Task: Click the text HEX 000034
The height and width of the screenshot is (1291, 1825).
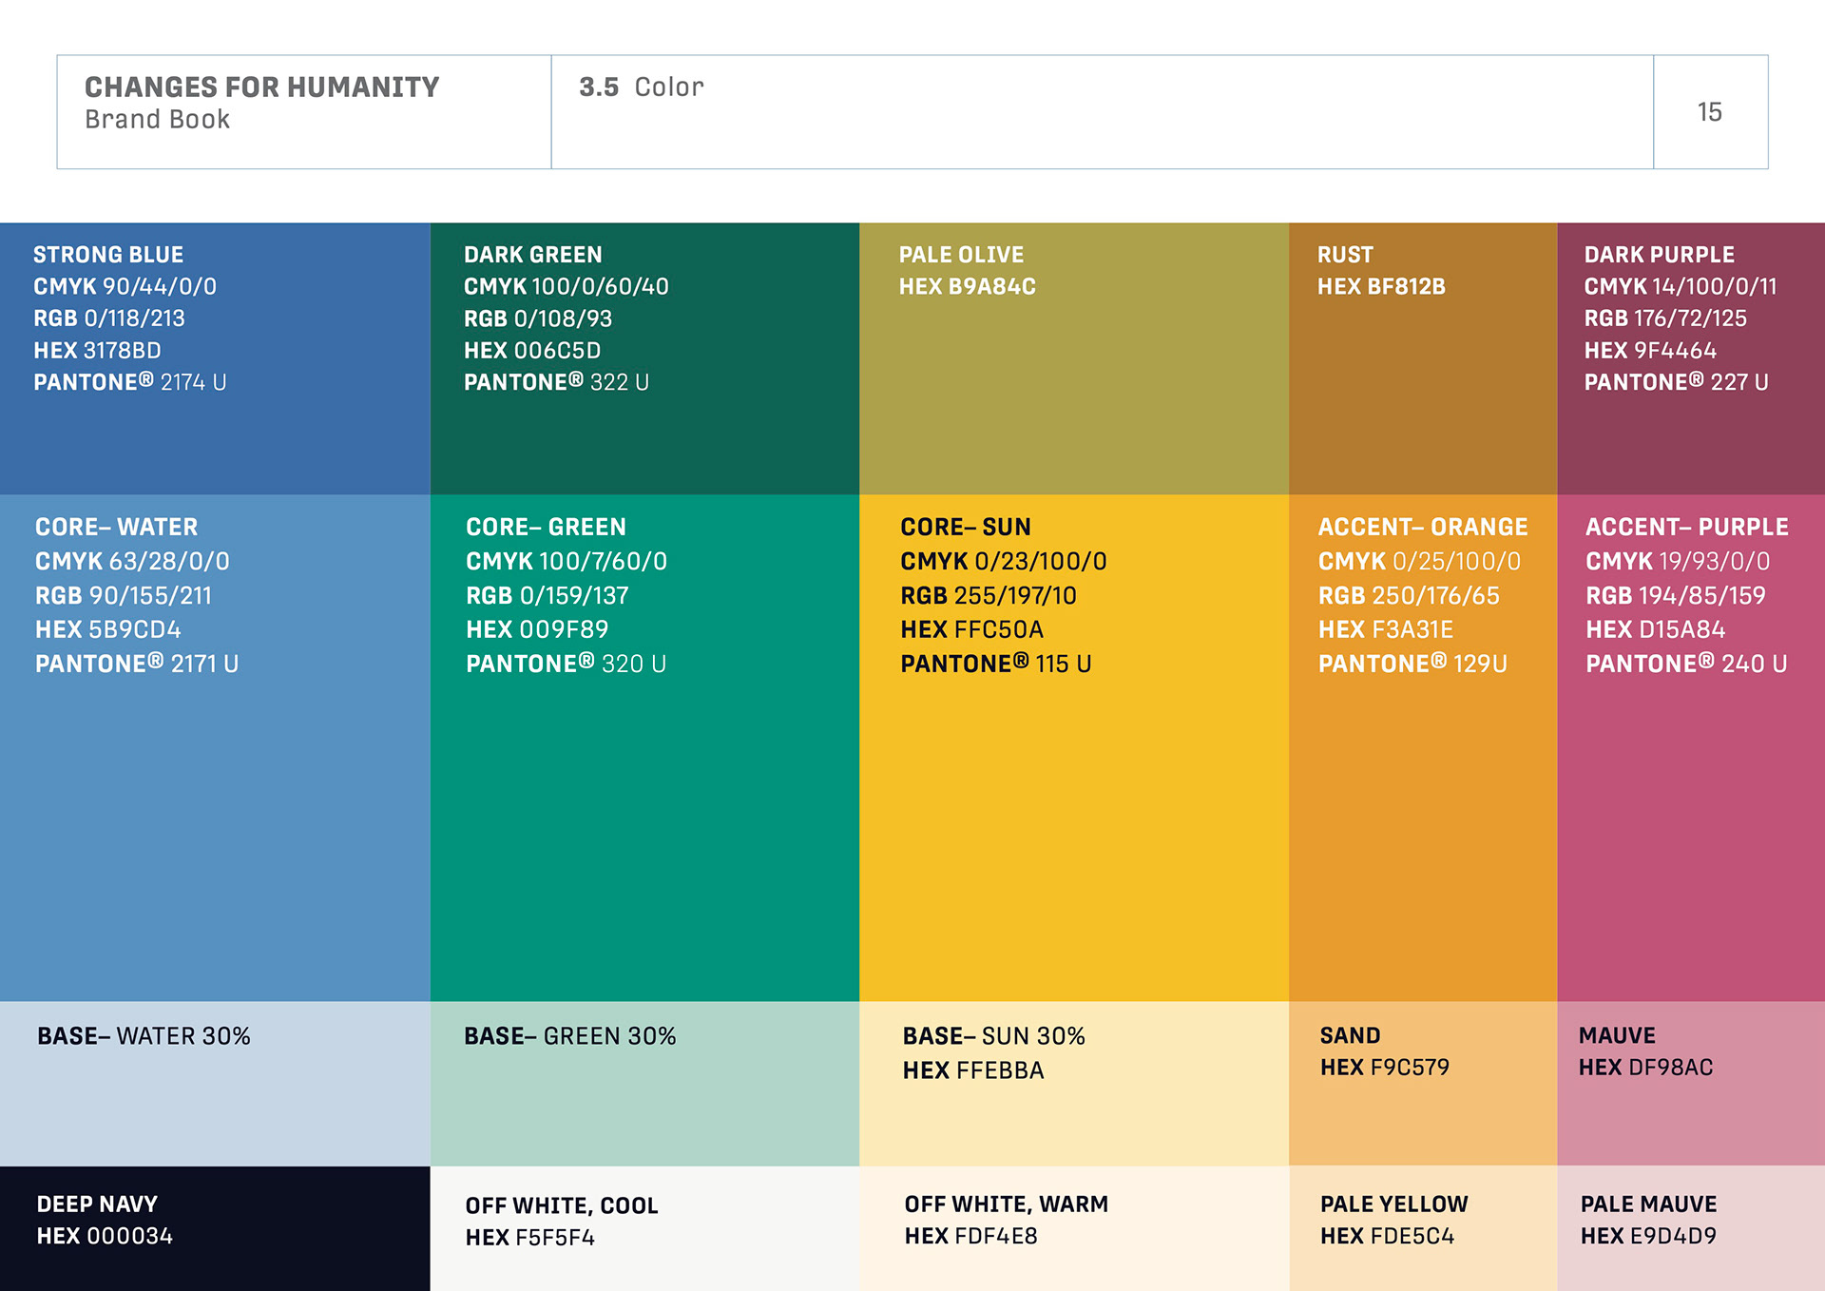Action: [x=105, y=1237]
